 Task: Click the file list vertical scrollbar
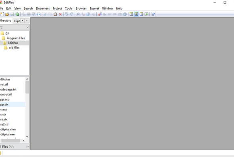tap(27, 108)
